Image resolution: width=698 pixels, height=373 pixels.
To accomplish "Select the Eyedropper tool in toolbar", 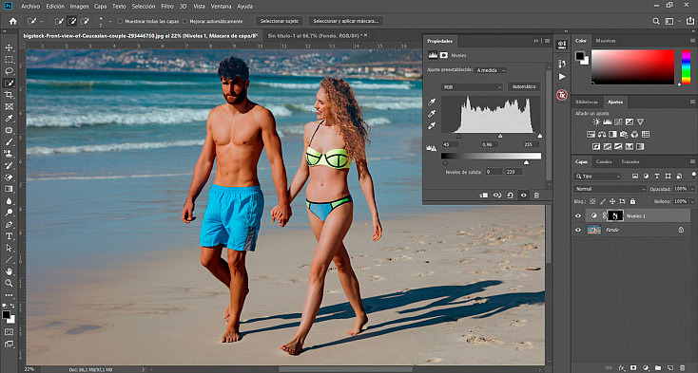I will 9,118.
